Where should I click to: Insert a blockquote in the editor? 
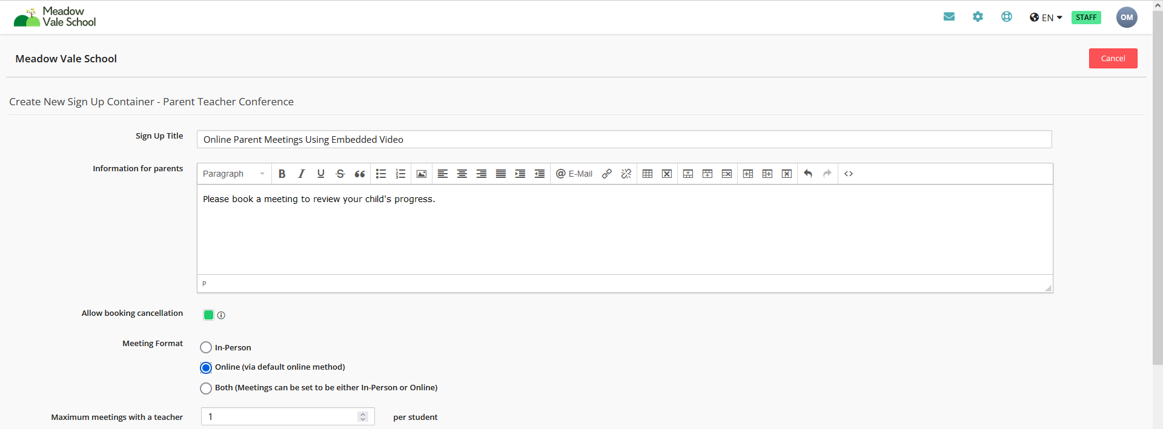tap(360, 174)
